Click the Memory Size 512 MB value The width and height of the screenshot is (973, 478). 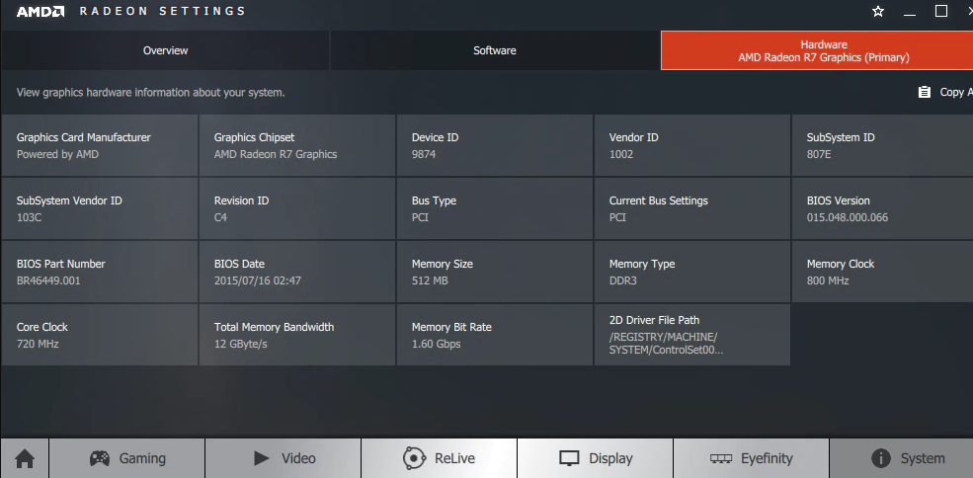pos(430,280)
